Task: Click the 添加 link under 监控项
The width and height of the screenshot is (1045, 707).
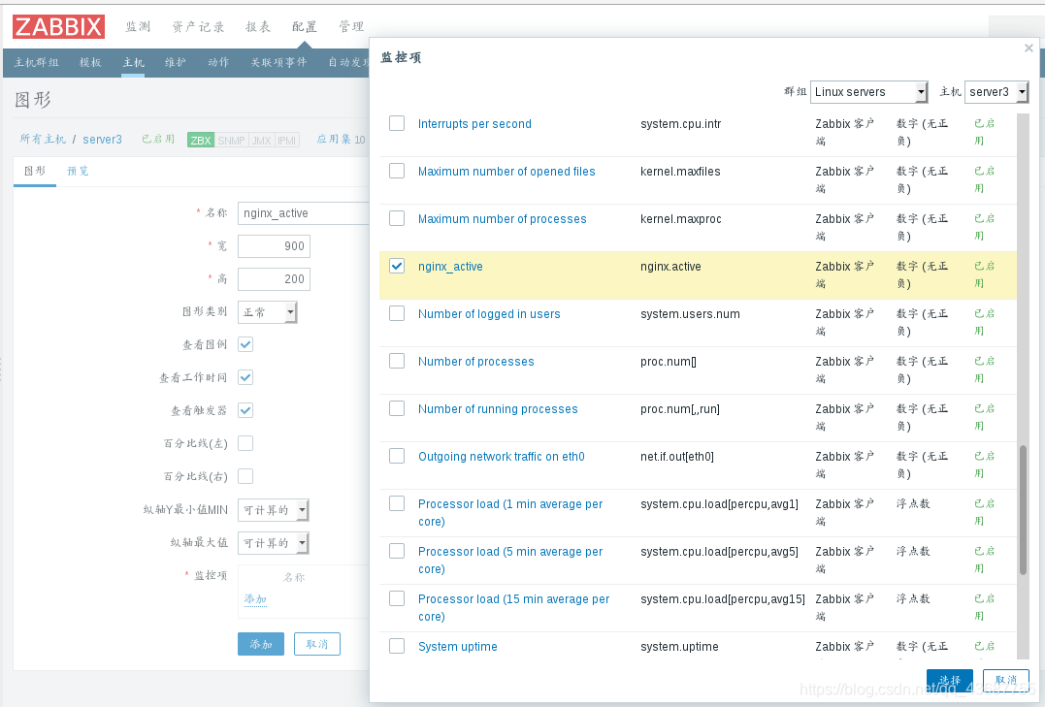Action: click(x=255, y=599)
